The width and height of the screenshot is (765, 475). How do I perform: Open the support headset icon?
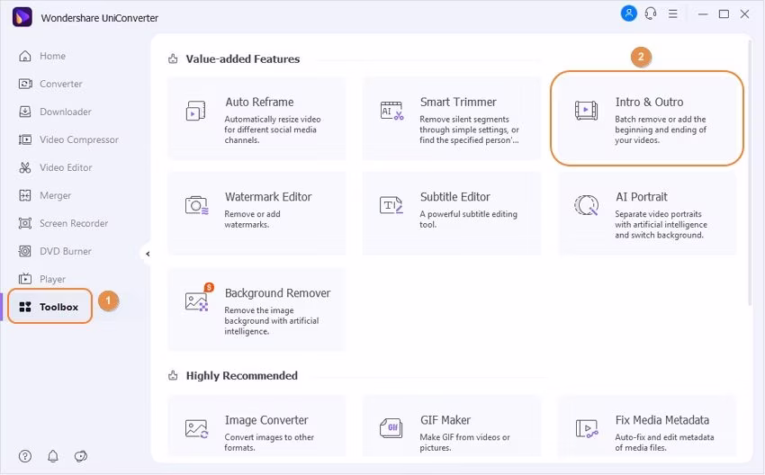(x=649, y=13)
